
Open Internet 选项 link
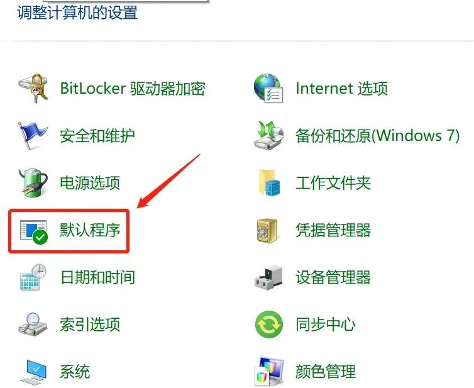(341, 88)
